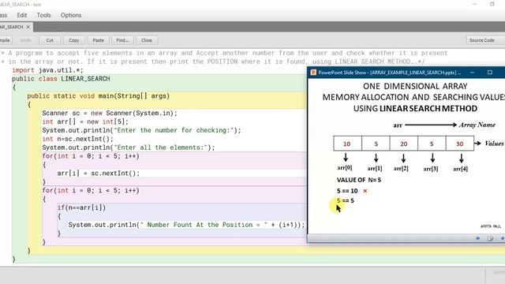Click the 'Array Name' label on slide
The height and width of the screenshot is (284, 505).
477,125
